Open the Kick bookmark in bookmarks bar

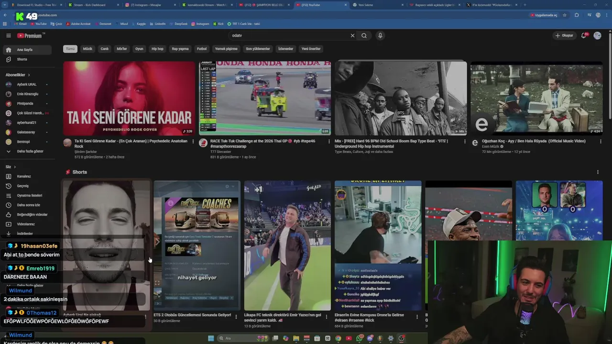coord(218,23)
